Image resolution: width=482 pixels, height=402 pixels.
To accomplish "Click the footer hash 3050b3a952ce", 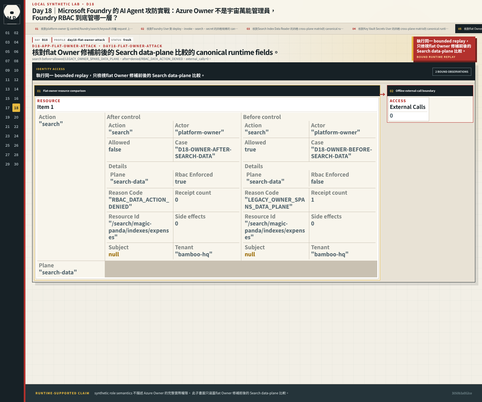I will pos(462,393).
